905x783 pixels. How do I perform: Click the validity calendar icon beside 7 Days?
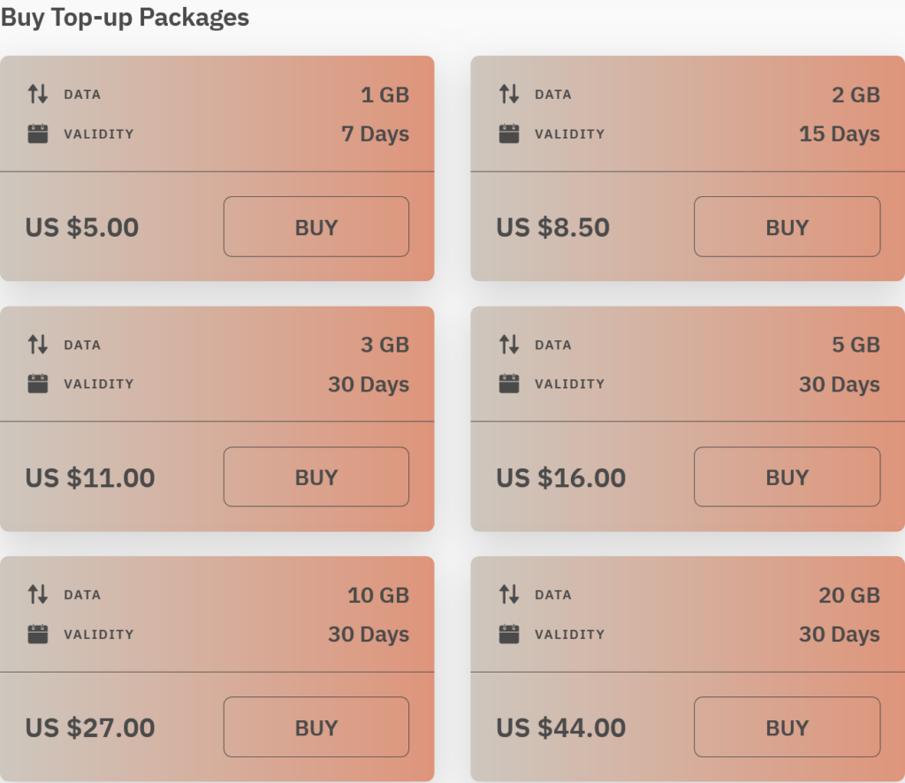38,134
